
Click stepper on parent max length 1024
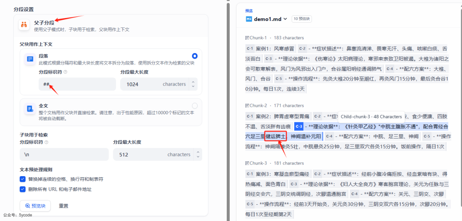(x=193, y=84)
